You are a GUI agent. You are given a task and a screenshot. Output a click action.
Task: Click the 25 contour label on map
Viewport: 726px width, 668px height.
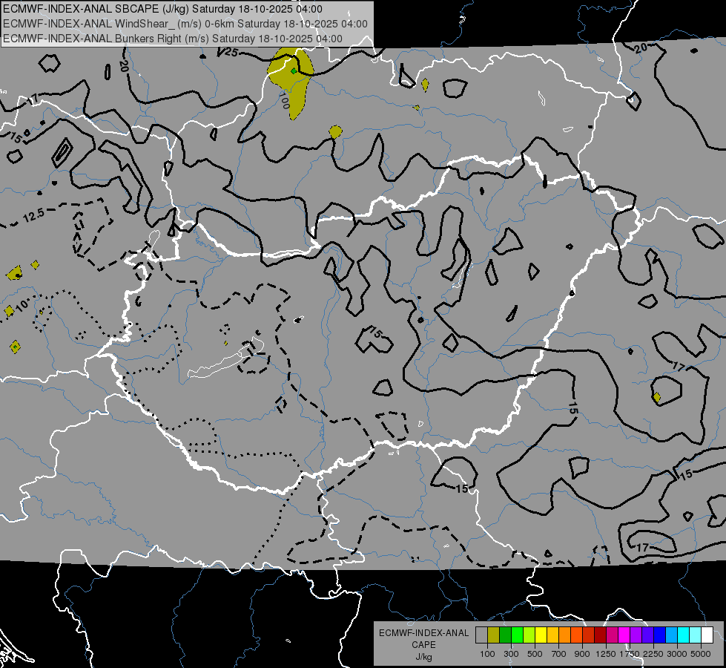point(230,53)
